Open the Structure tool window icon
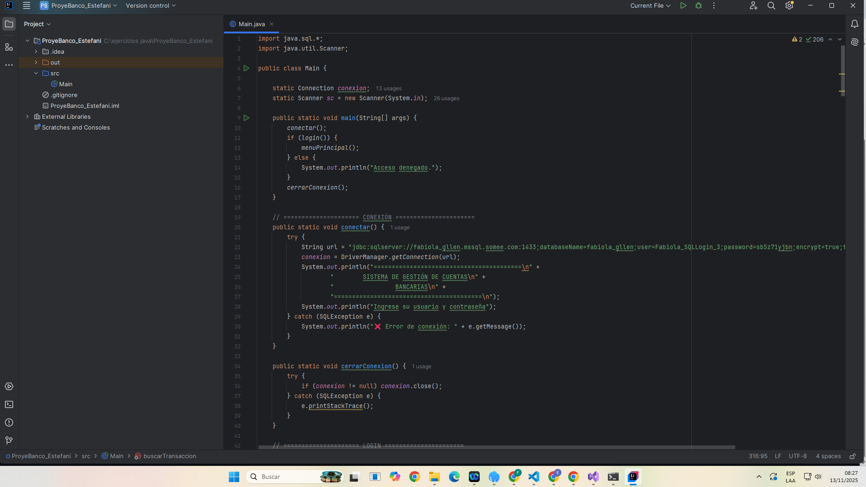 click(9, 47)
